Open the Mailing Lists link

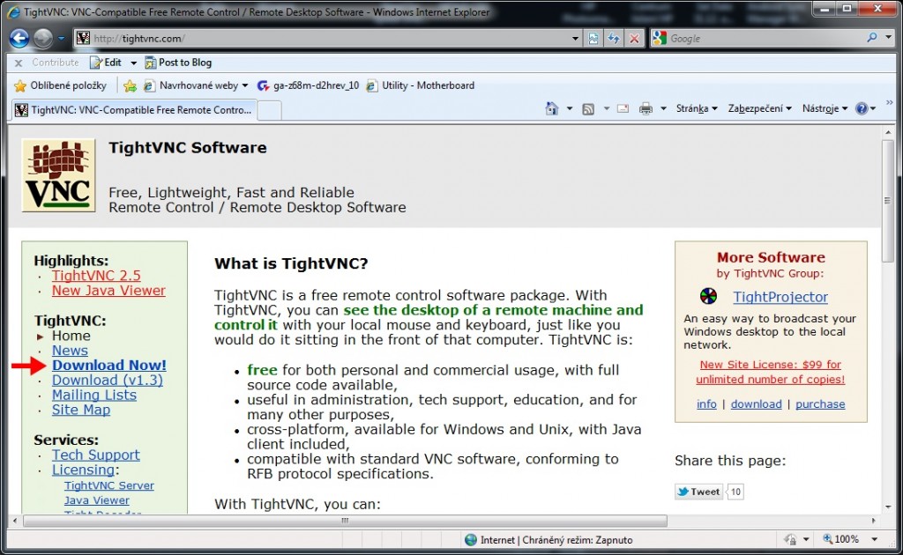click(93, 396)
